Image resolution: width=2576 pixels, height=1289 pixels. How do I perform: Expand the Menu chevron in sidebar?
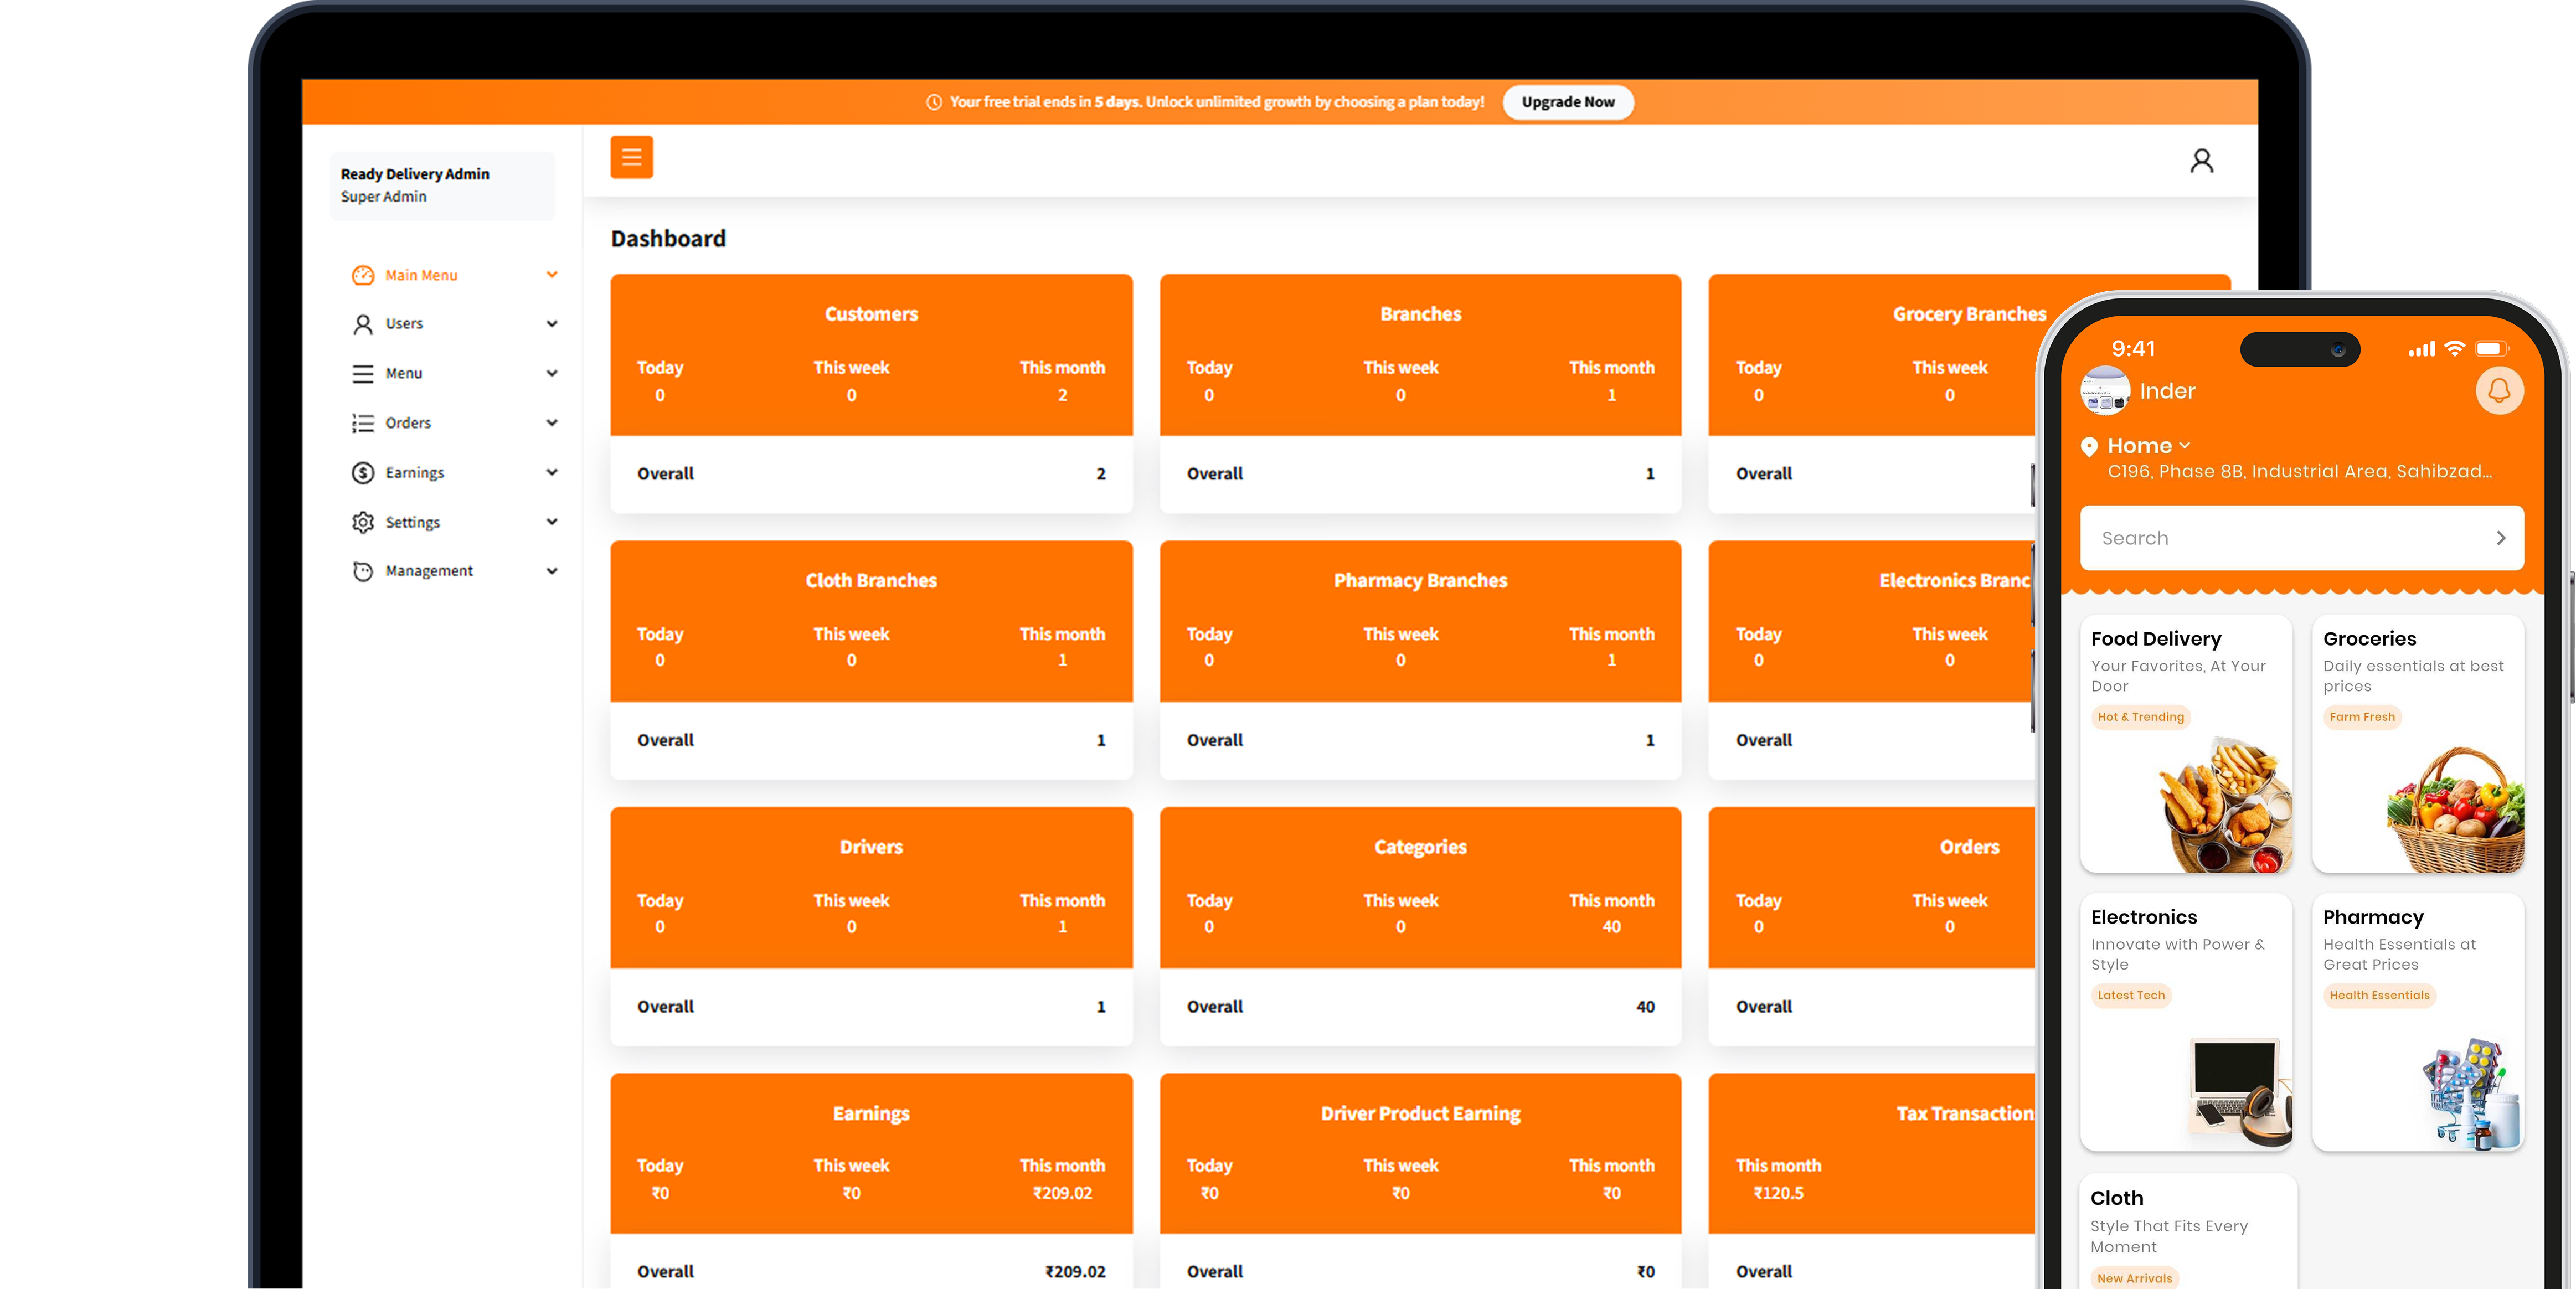pyautogui.click(x=552, y=373)
